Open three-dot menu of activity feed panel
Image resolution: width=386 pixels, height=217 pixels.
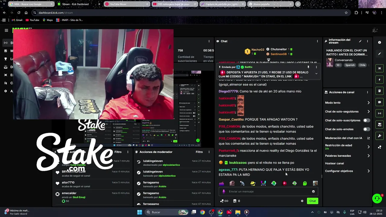(x=128, y=152)
